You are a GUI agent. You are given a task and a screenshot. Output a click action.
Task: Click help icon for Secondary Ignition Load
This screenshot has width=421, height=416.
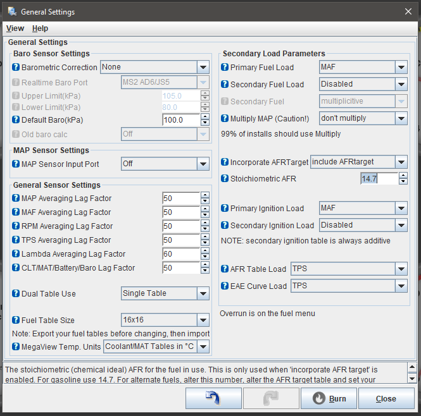pos(225,225)
